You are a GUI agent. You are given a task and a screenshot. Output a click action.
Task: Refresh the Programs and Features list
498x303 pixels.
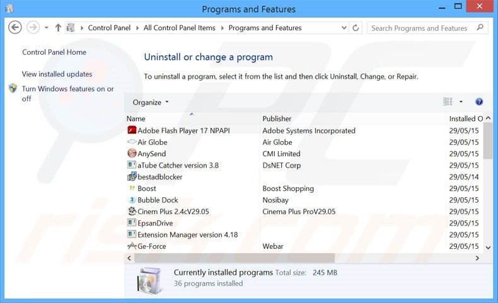356,28
